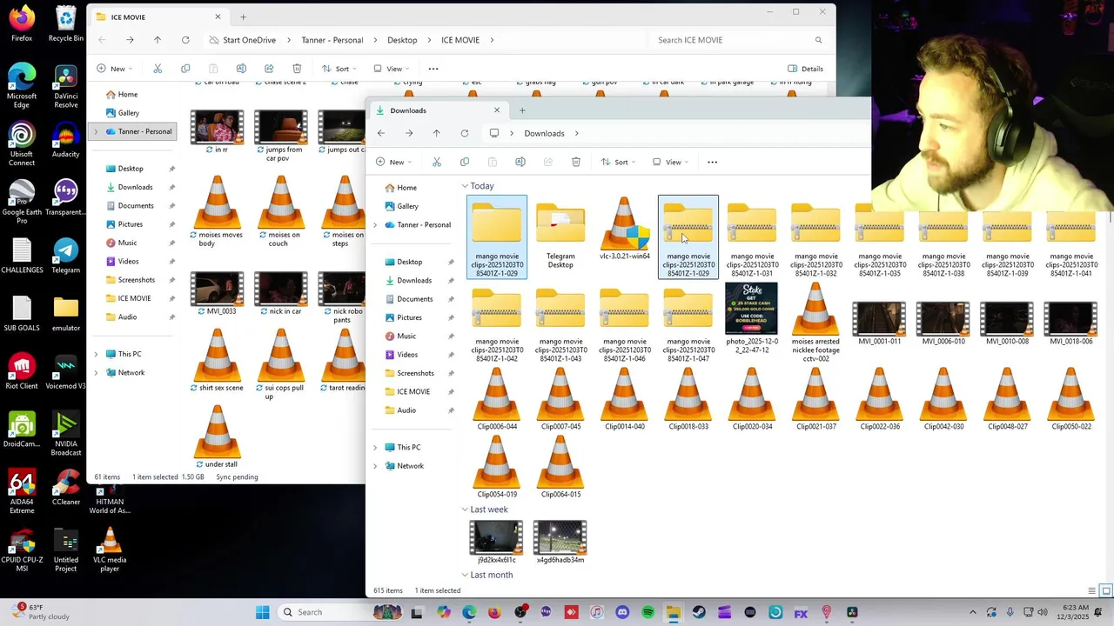
Task: Close the Downloads tab
Action: (x=497, y=110)
